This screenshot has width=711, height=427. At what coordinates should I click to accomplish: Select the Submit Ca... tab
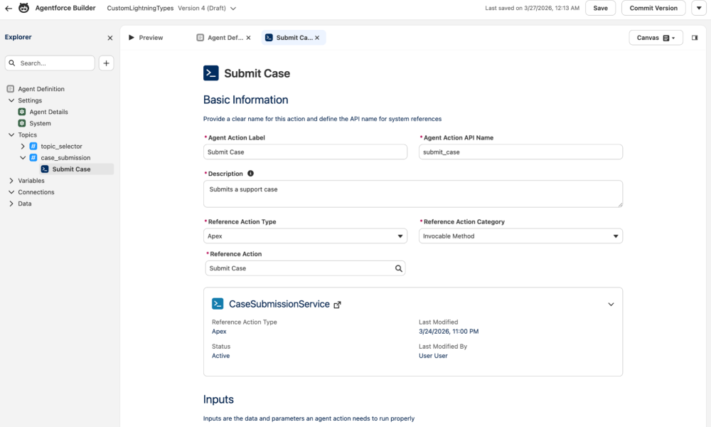pos(294,38)
